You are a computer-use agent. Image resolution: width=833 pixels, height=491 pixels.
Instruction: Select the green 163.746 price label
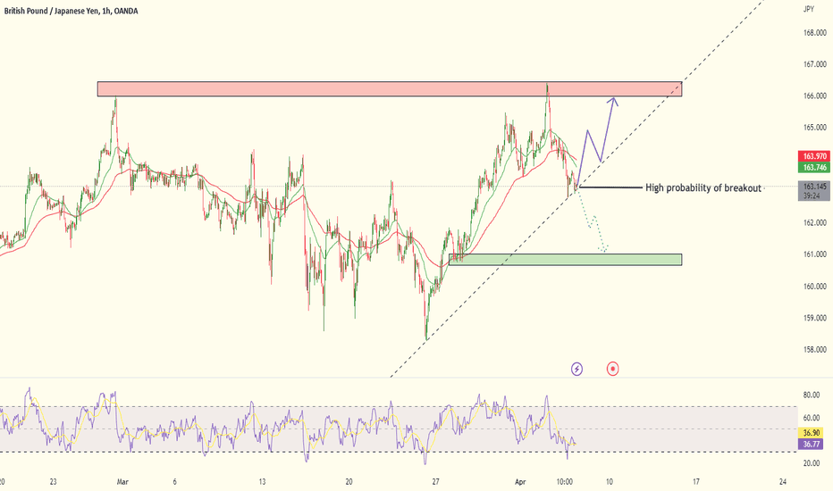[814, 168]
